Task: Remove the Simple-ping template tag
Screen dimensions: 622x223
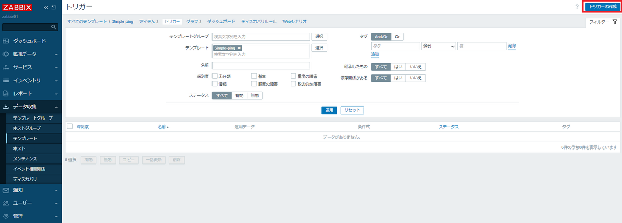Action: [239, 48]
